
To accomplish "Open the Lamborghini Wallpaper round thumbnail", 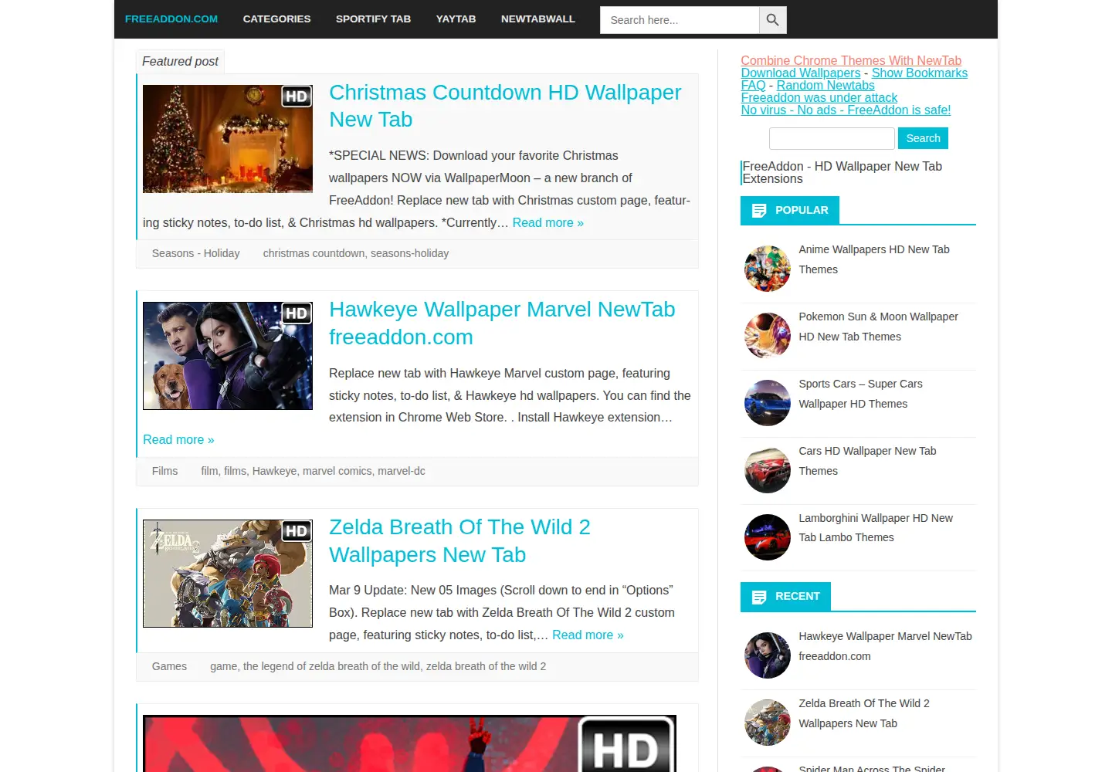I will pos(768,537).
